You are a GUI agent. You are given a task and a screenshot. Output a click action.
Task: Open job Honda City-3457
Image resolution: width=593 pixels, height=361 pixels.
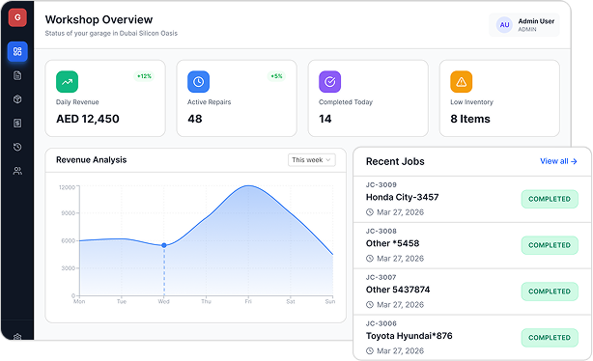pos(402,197)
